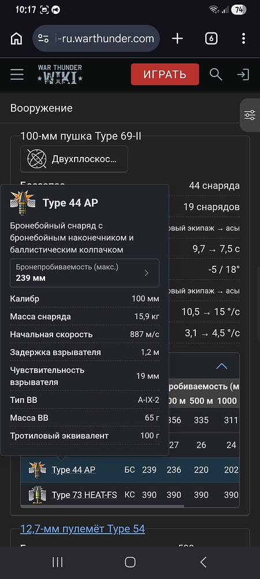The image size is (260, 579).
Task: Tap Масса ВВ 65 г row
Action: (x=84, y=417)
